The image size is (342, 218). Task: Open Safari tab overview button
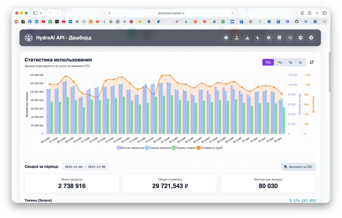[x=325, y=13]
